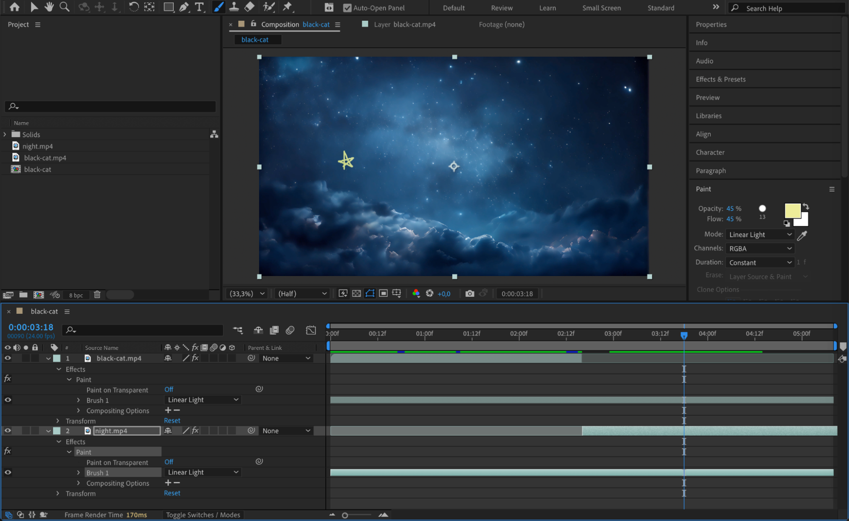Open the resolution (Half) dropdown
The width and height of the screenshot is (849, 521).
[302, 293]
